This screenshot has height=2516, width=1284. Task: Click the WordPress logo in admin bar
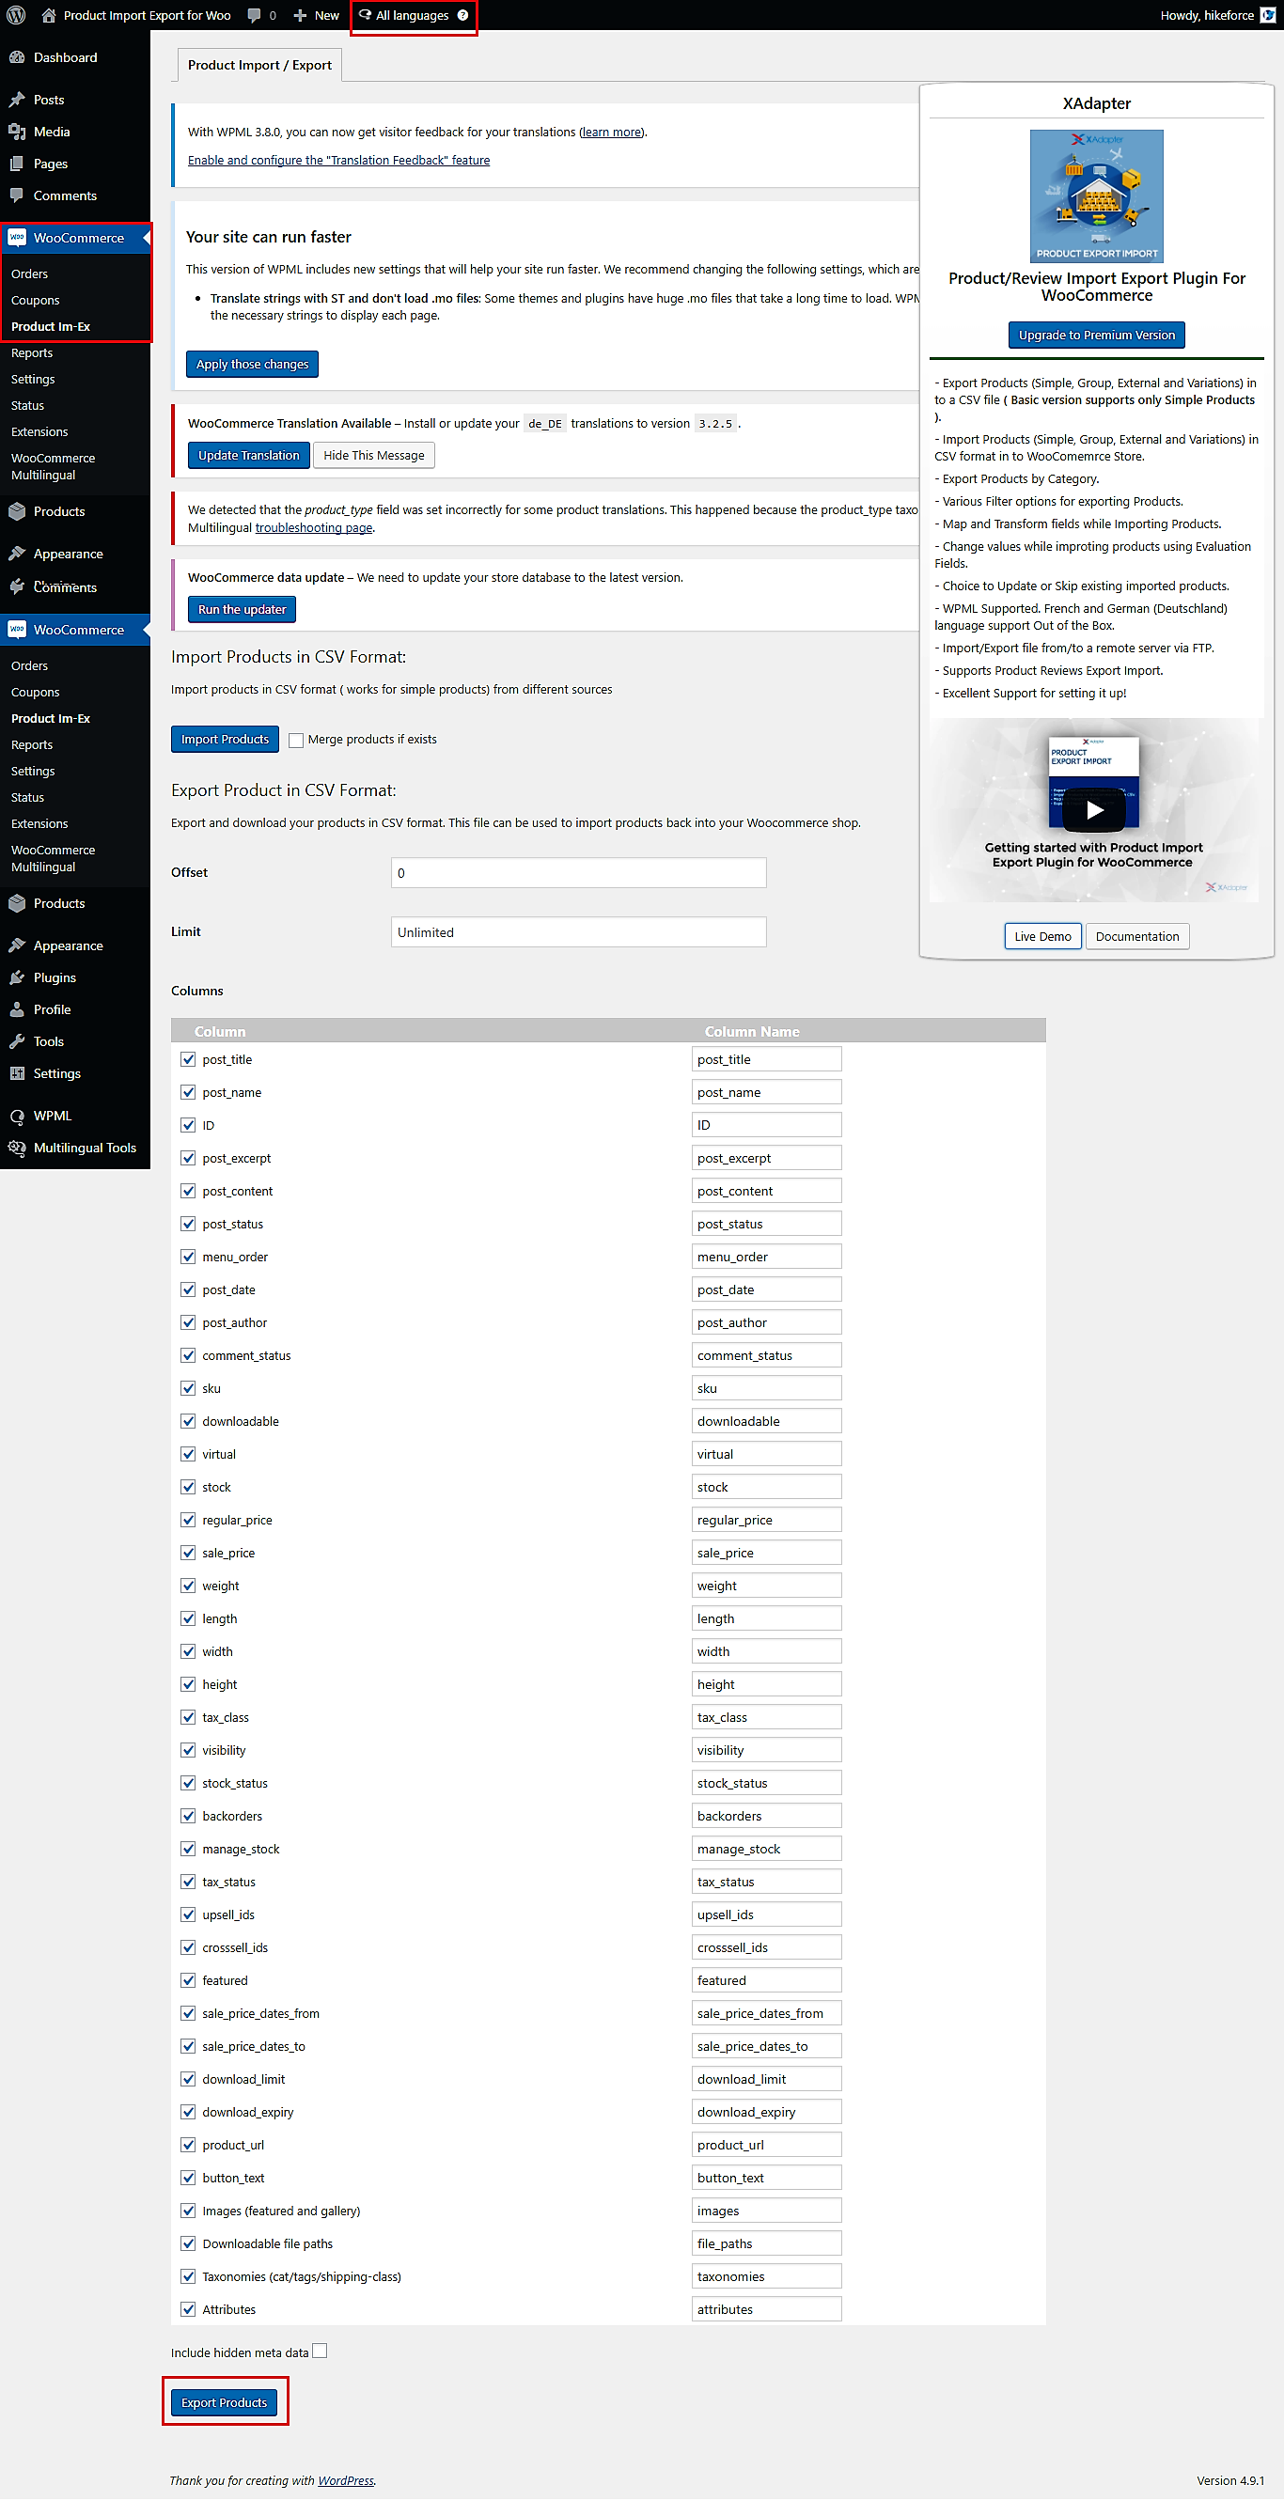point(16,15)
